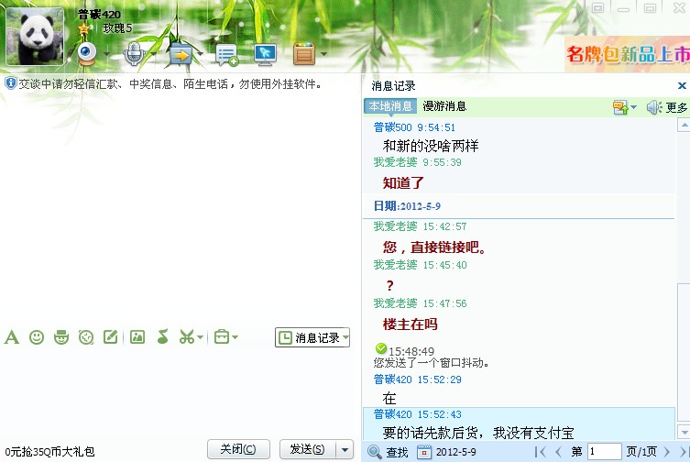This screenshot has width=690, height=462.
Task: Click the page number input field
Action: (604, 451)
